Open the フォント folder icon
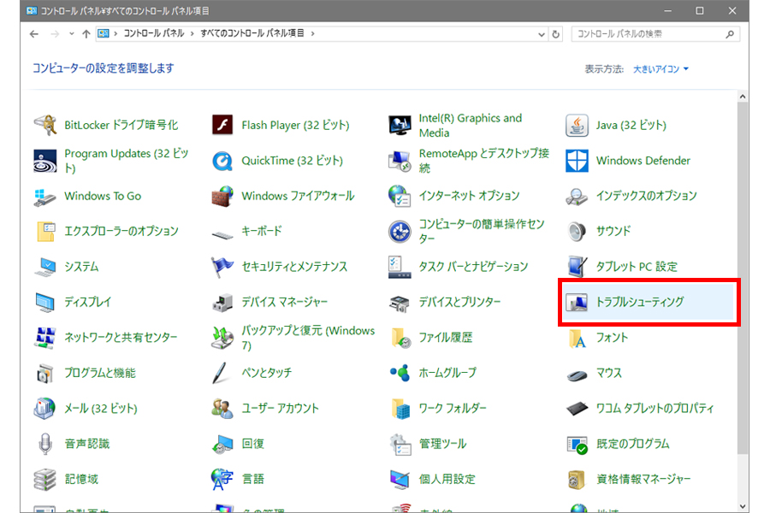 pyautogui.click(x=577, y=338)
